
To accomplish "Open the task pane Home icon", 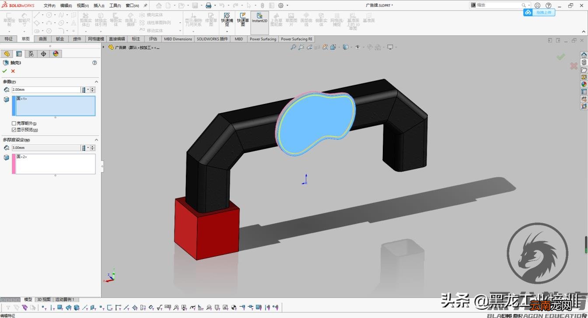I will point(584,55).
